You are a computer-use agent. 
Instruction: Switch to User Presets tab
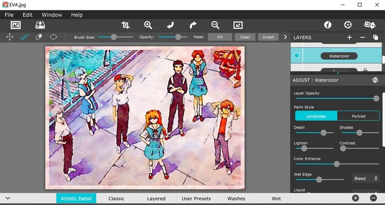pyautogui.click(x=196, y=198)
